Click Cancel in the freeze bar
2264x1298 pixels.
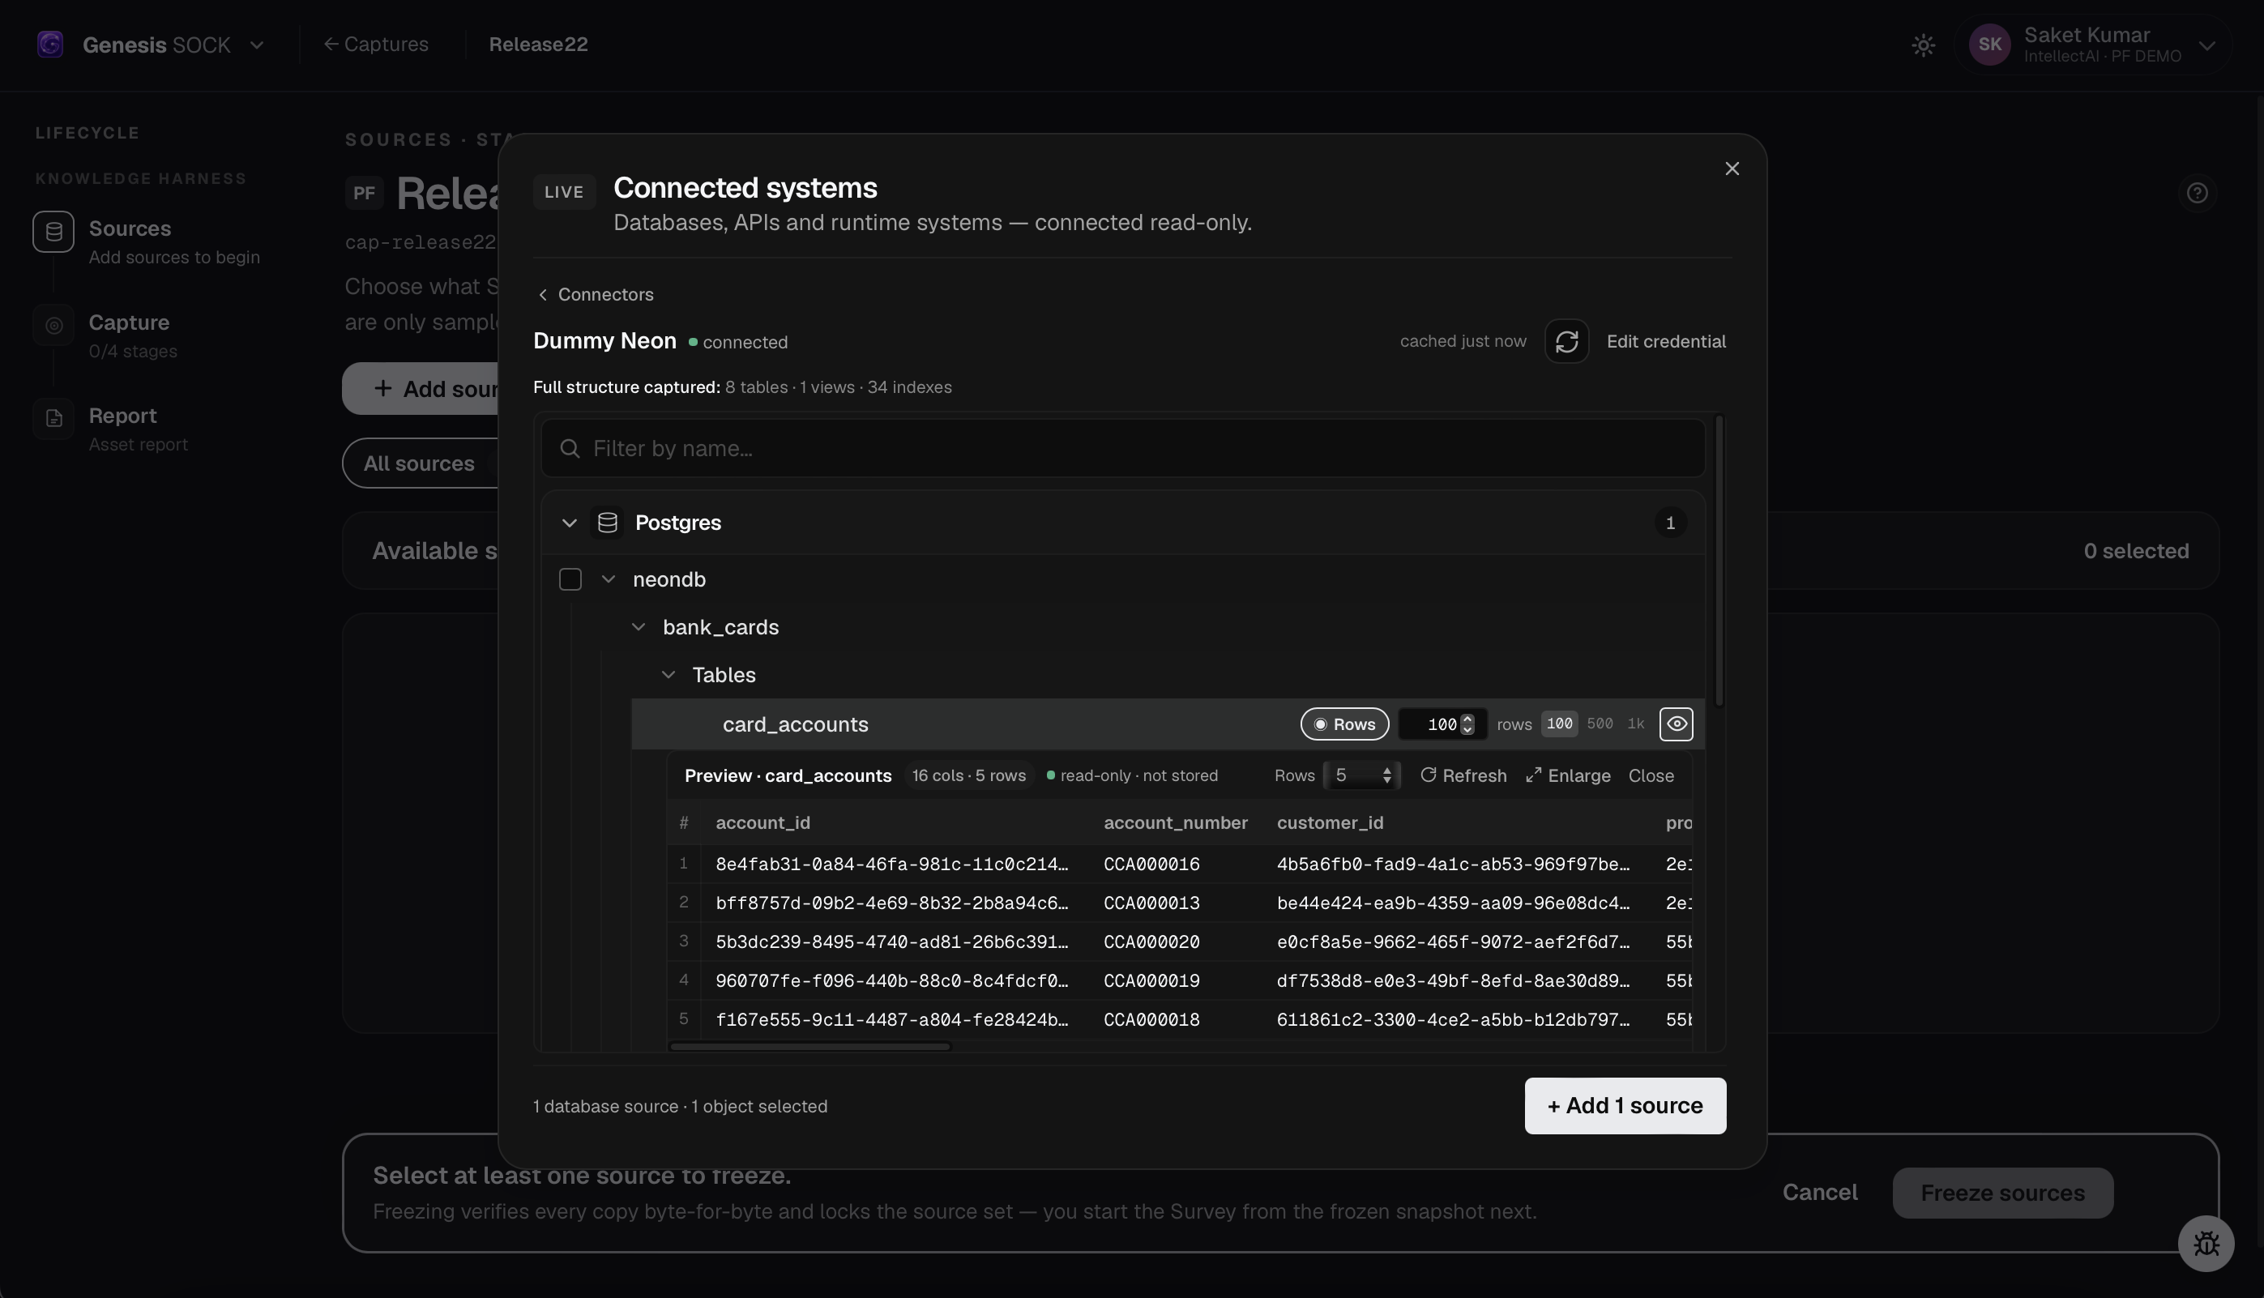click(1819, 1193)
